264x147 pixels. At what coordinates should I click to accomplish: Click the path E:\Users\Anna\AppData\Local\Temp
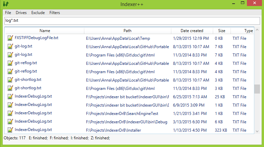pos(118,38)
